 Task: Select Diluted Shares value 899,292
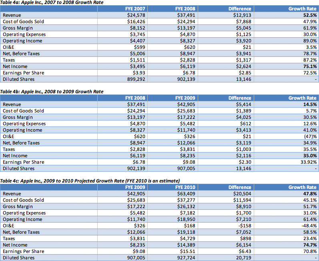(x=136, y=79)
